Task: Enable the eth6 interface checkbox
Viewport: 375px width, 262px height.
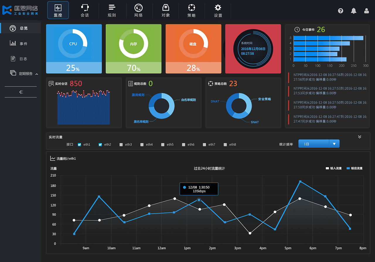Action: pos(184,145)
